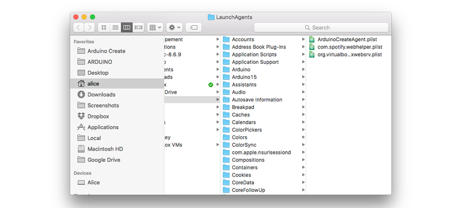Open the Local sidebar folder

click(117, 138)
